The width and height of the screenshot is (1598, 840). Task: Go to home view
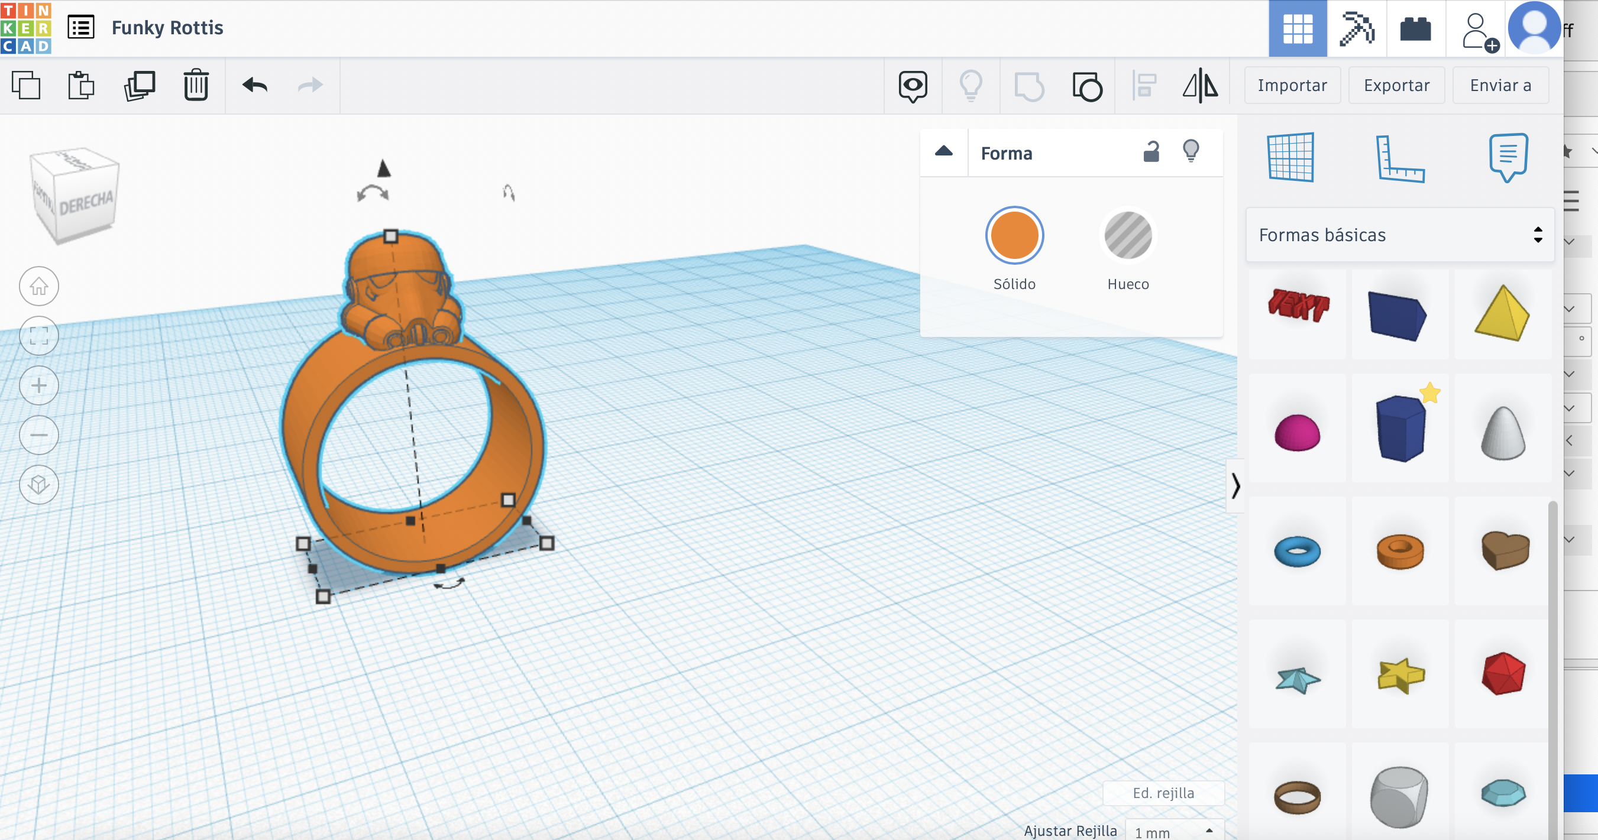39,287
